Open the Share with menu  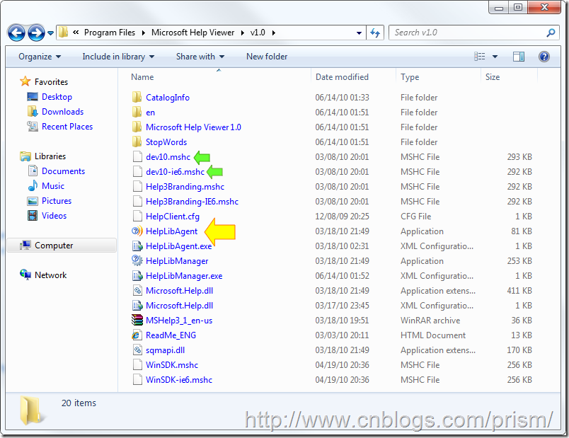click(200, 57)
